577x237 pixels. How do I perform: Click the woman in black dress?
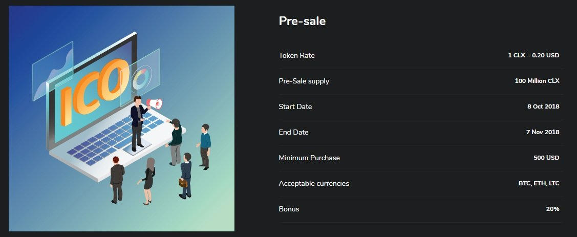click(x=148, y=181)
